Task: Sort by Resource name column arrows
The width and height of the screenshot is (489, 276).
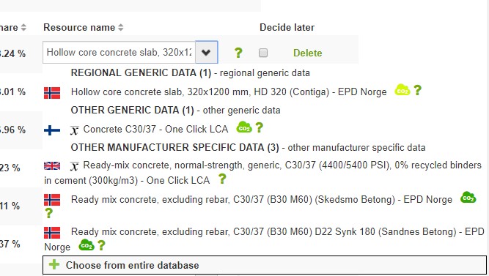Action: click(121, 27)
